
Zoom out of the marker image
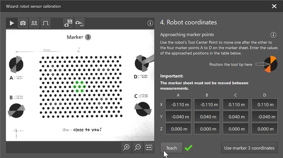tap(138, 147)
